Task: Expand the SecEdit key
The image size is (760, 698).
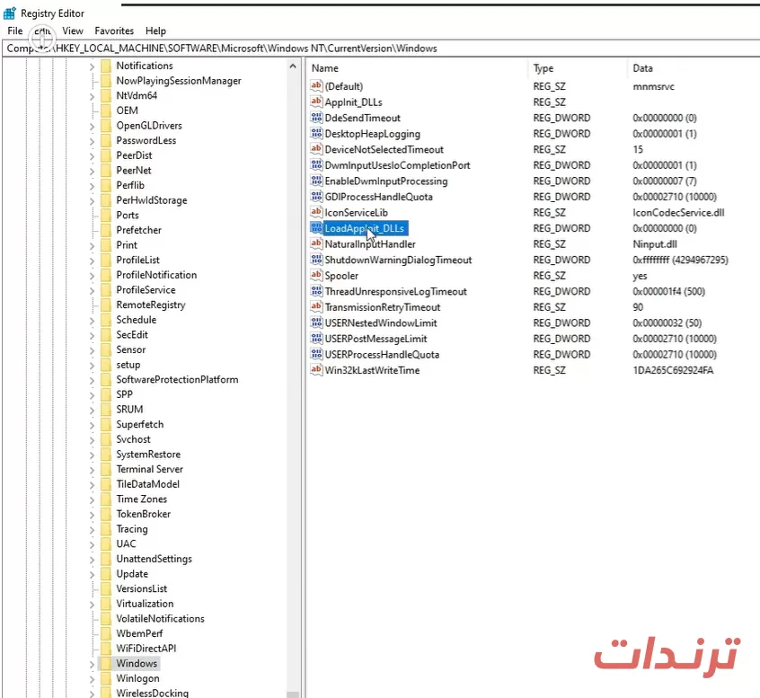Action: pyautogui.click(x=93, y=335)
